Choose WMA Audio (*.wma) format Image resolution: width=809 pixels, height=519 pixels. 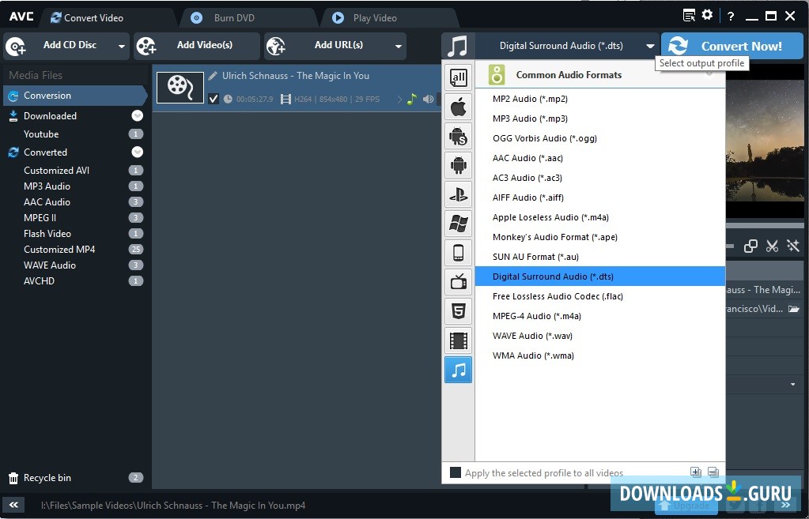pos(599,355)
